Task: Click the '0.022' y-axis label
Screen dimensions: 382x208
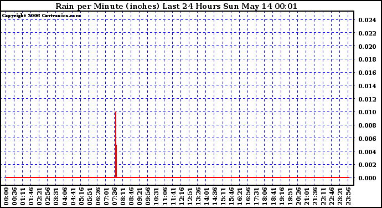Action: pyautogui.click(x=367, y=33)
